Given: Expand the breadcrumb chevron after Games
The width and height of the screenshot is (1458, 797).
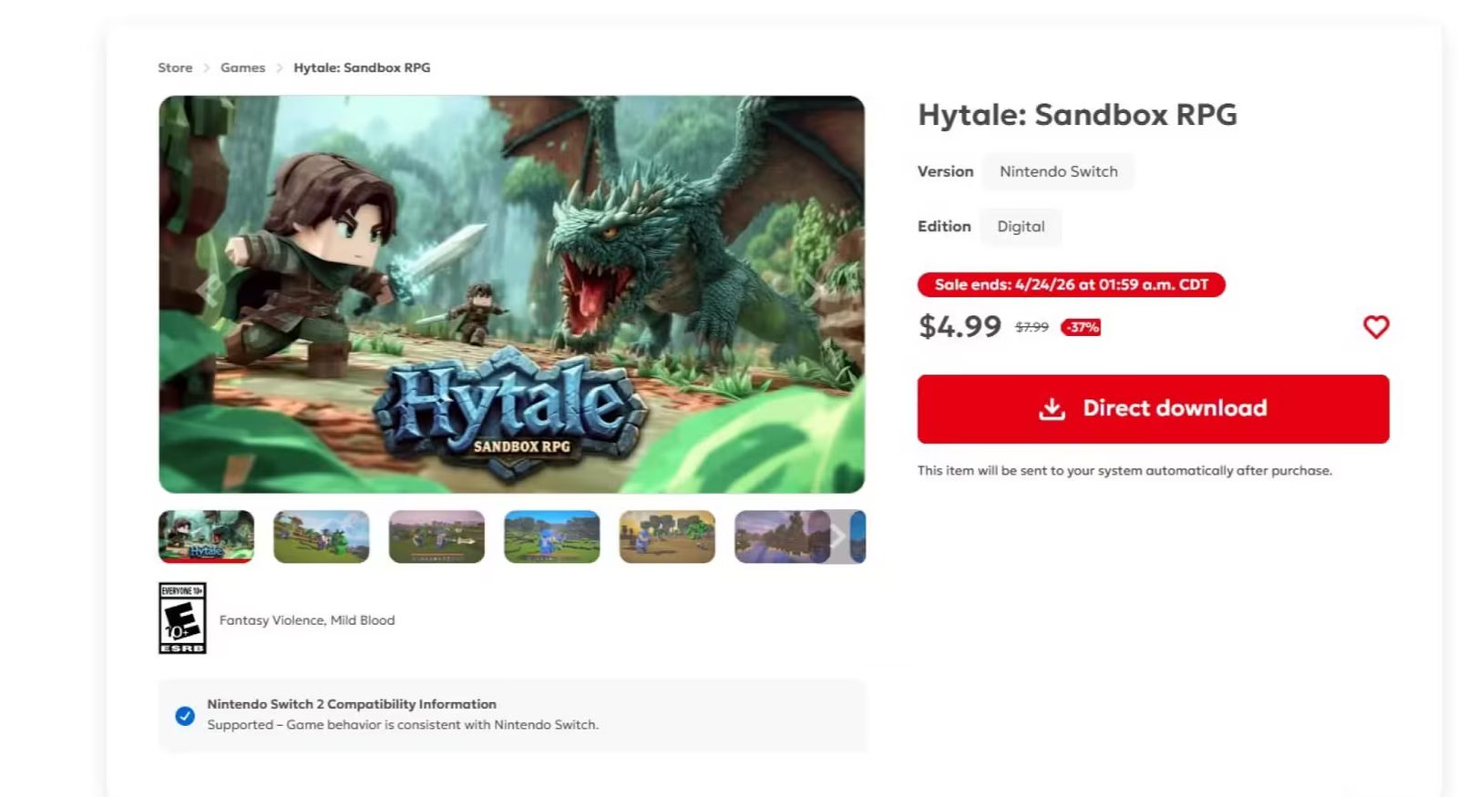Looking at the screenshot, I should pos(280,67).
